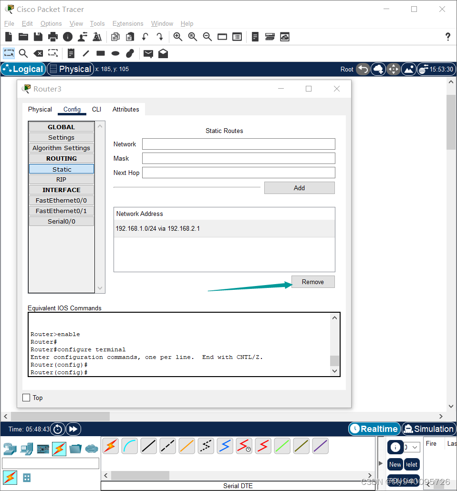Open file via folder icon
The image size is (457, 491).
point(23,37)
